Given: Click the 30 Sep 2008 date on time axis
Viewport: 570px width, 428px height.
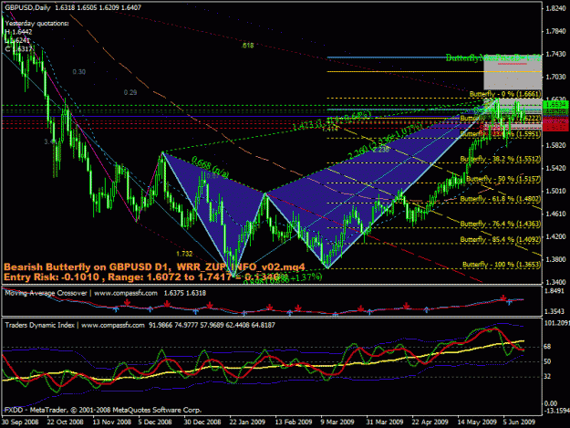Looking at the screenshot, I should (x=20, y=422).
